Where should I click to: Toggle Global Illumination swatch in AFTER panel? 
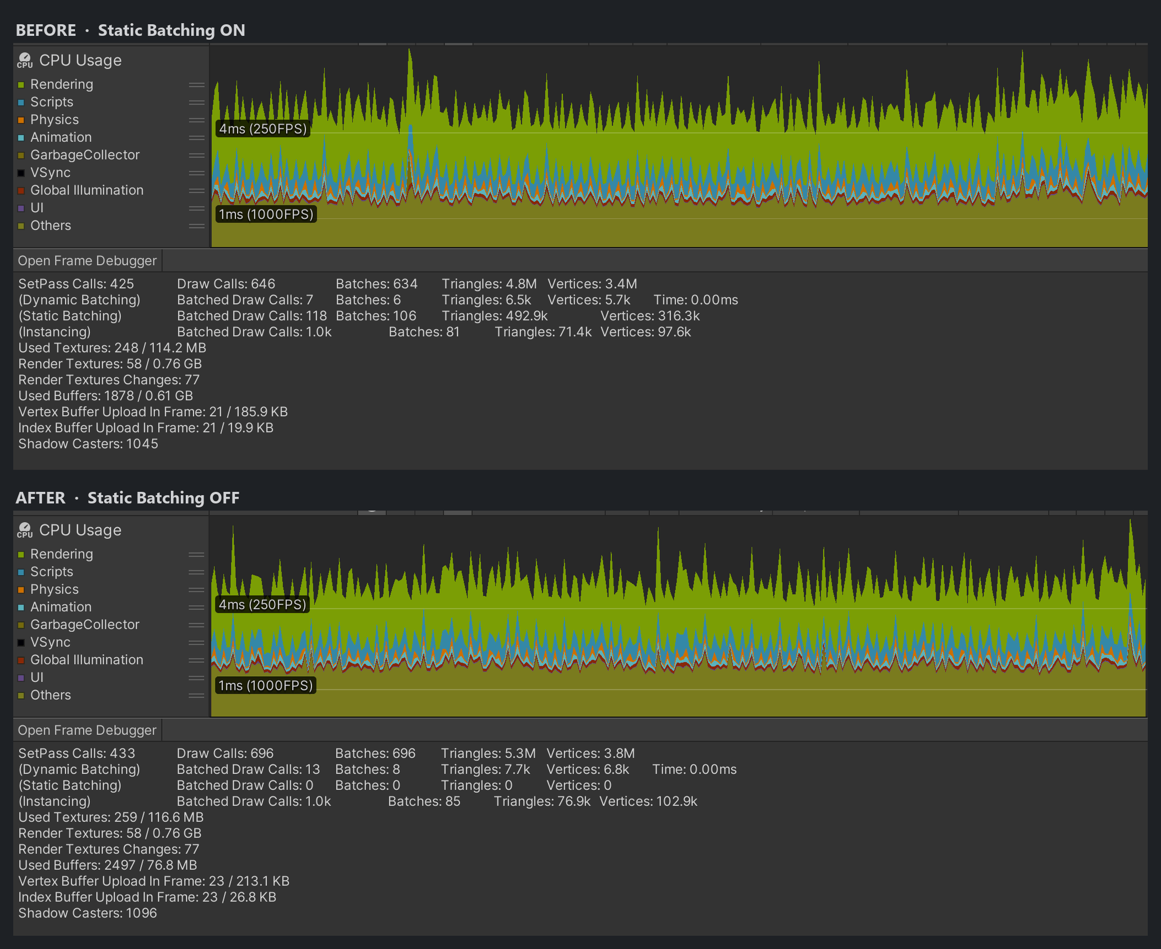coord(21,661)
